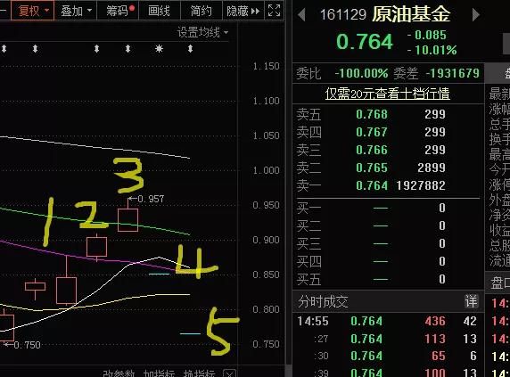Screen dimensions: 510x377
Task: Go to previous stock with left arrow
Action: [301, 14]
